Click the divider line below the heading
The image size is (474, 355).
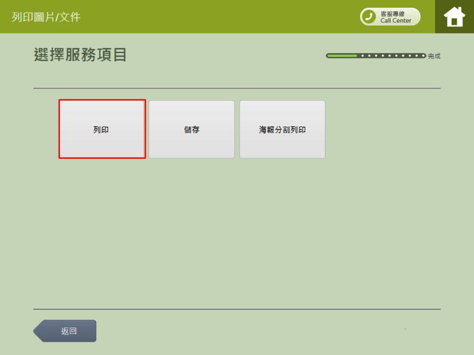pos(237,88)
